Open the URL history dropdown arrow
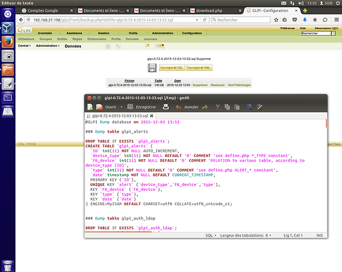The height and width of the screenshot is (272, 342). [x=197, y=20]
